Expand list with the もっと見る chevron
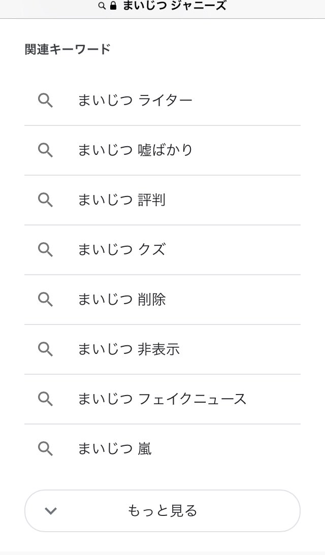 tap(51, 511)
